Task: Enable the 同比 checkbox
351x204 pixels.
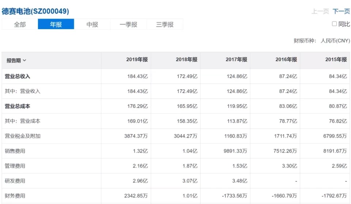Action: coord(334,24)
